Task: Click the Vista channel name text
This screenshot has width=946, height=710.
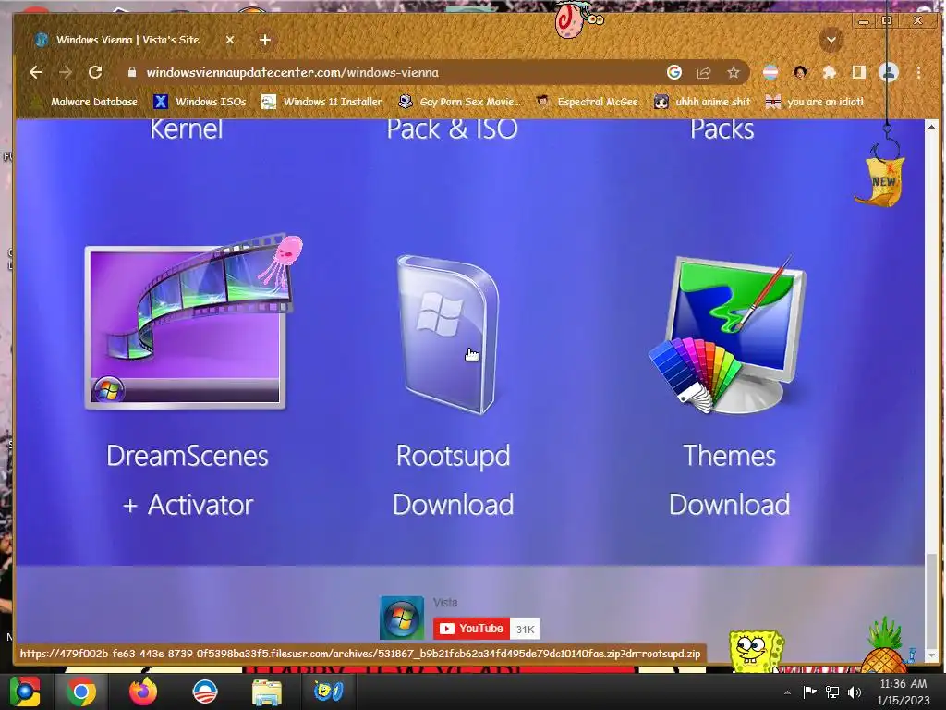Action: (445, 603)
